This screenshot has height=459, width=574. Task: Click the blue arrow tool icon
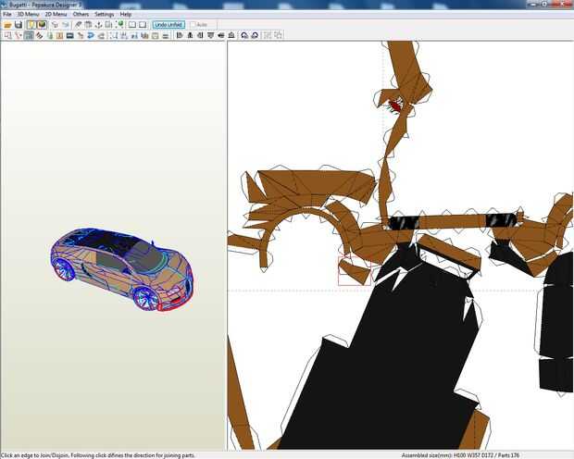point(91,35)
